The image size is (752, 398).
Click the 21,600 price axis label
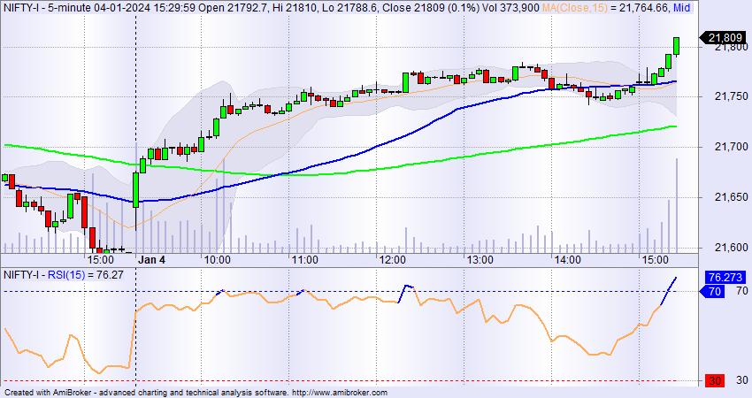click(731, 248)
